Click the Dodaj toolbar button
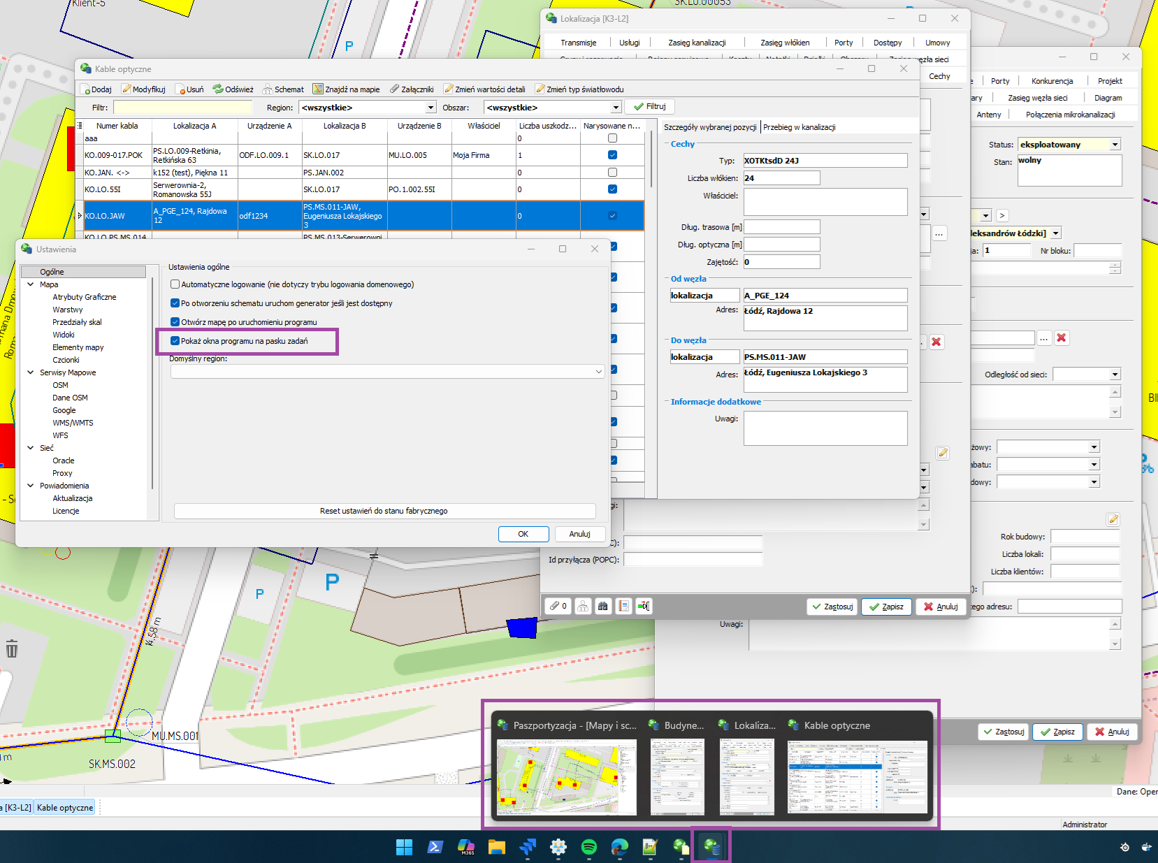 coord(96,89)
